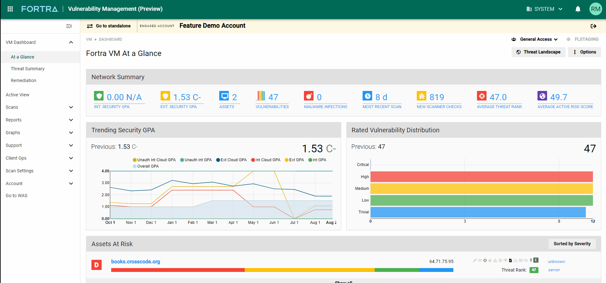Click the exit engaged account icon

[593, 26]
